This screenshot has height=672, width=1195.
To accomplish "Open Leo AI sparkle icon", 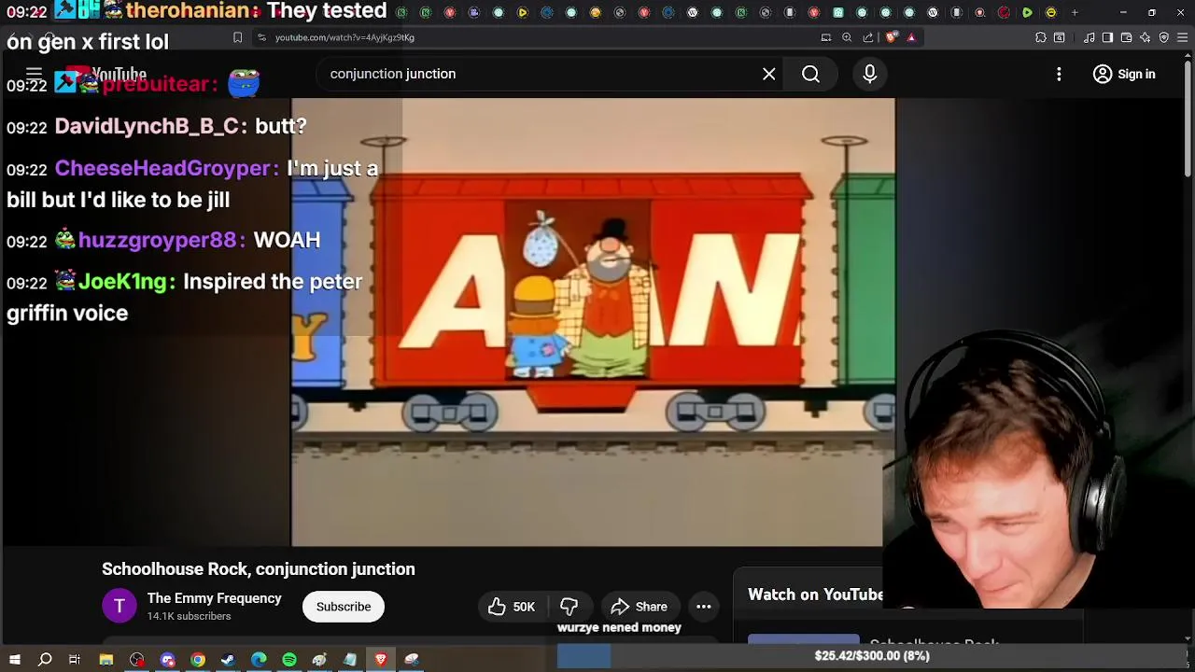I will coord(1145,37).
